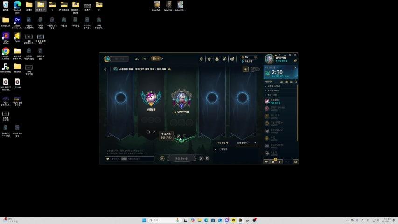This screenshot has width=398, height=224.
Task: Open your summoner profile avatar
Action: click(x=270, y=59)
